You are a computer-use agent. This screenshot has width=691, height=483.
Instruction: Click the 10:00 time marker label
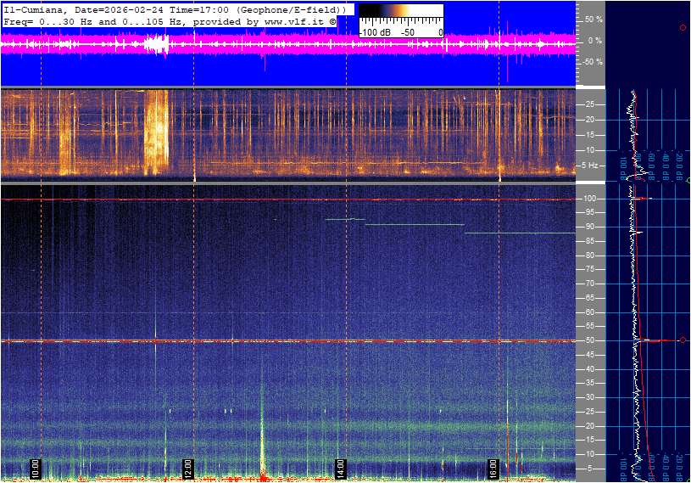pos(35,468)
